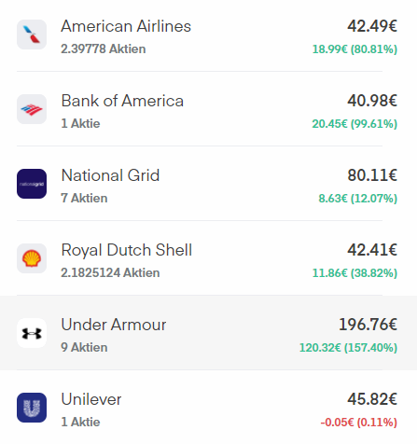Image resolution: width=417 pixels, height=444 pixels.
Task: Open the highlighted Under Armour entry
Action: pos(208,333)
